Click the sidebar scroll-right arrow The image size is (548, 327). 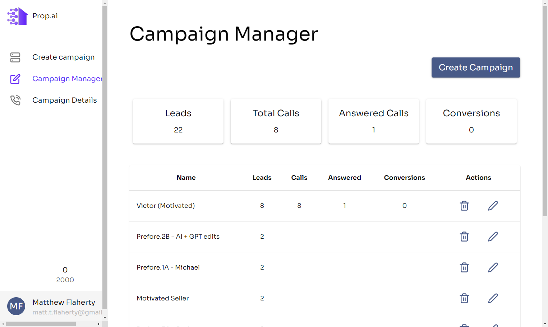click(x=99, y=324)
